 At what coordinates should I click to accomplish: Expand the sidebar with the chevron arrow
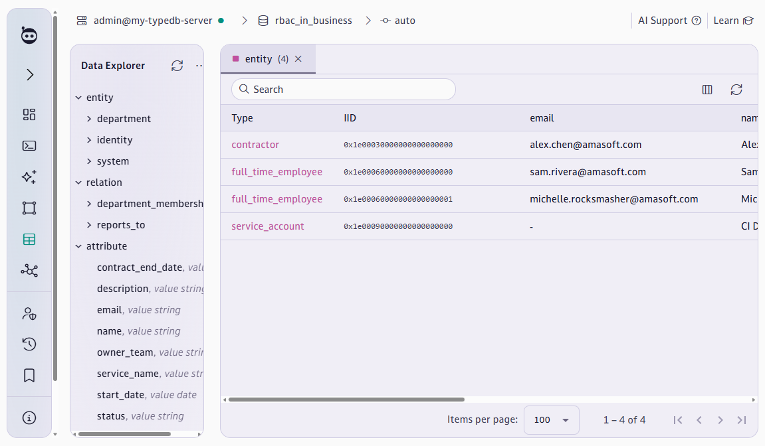point(30,74)
